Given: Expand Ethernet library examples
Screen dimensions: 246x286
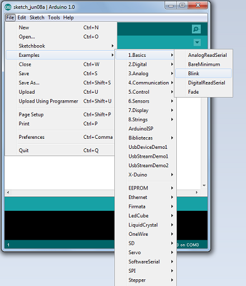Looking at the screenshot, I should point(145,197).
